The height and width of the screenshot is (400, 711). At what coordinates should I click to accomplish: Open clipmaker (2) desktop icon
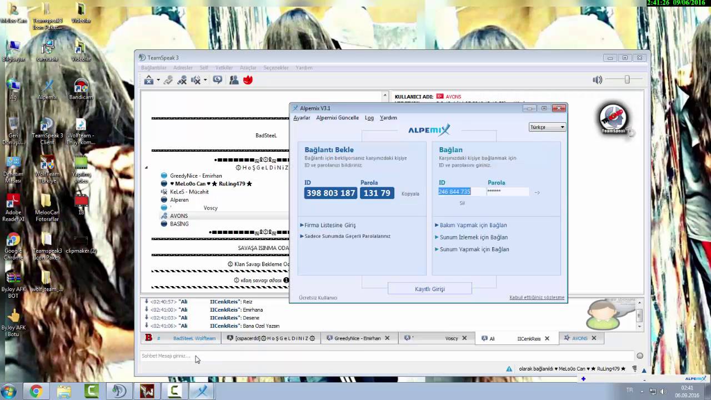pos(81,243)
